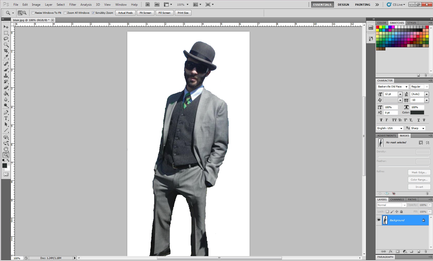The width and height of the screenshot is (433, 261).
Task: Switch to the Adjustments tab
Action: 386,136
